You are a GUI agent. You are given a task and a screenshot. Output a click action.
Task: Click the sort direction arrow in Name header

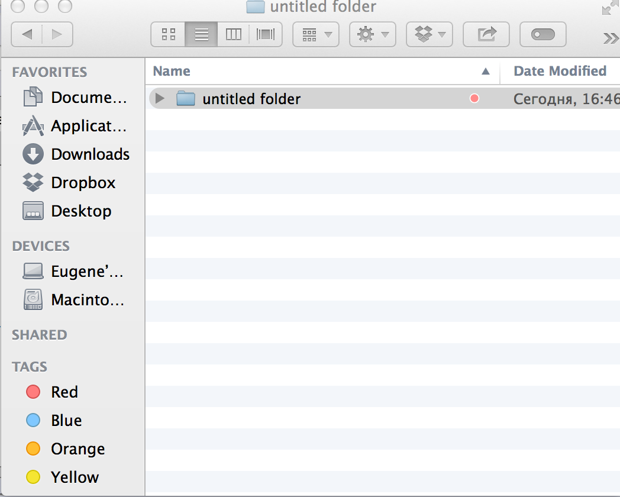[x=486, y=72]
